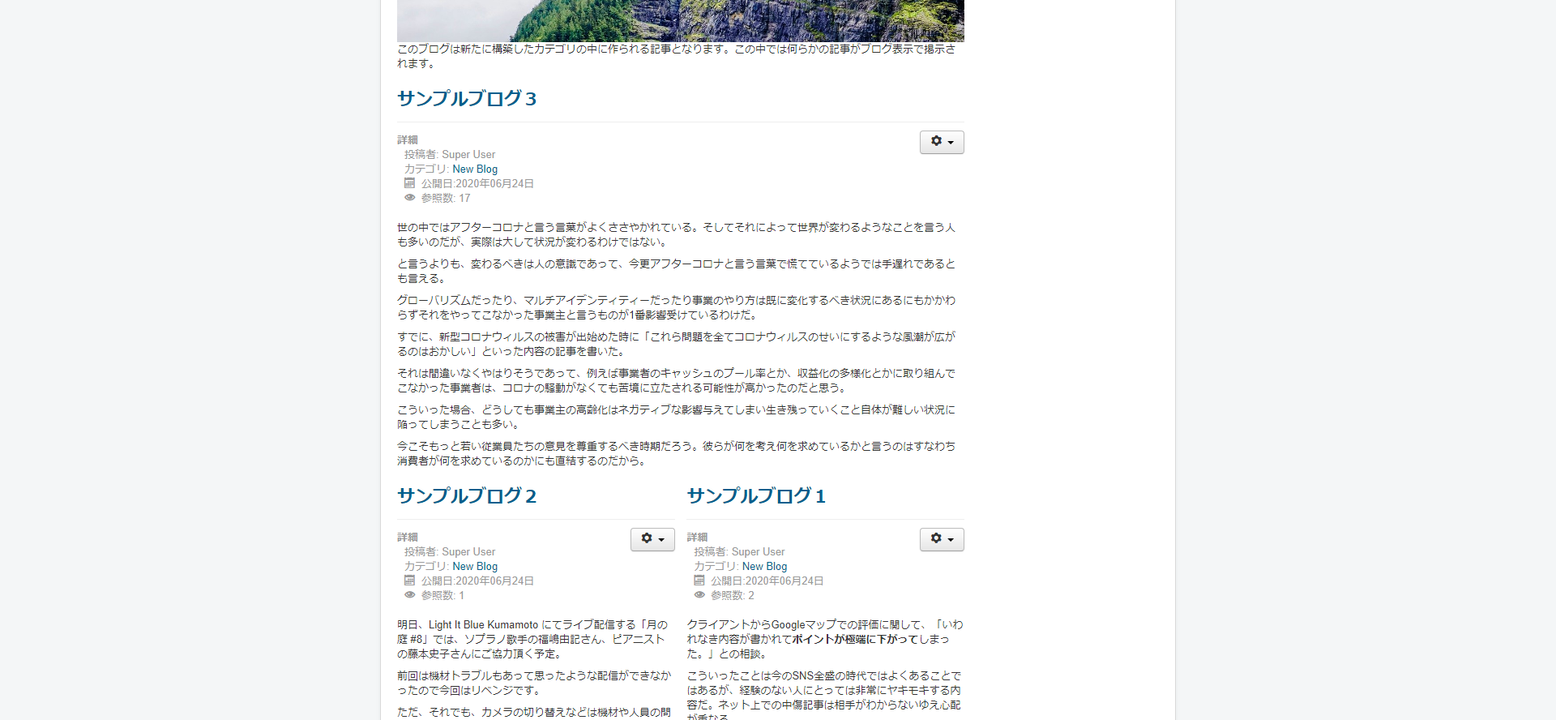
Task: Click eye icon next to 参照数: 1
Action: [409, 595]
